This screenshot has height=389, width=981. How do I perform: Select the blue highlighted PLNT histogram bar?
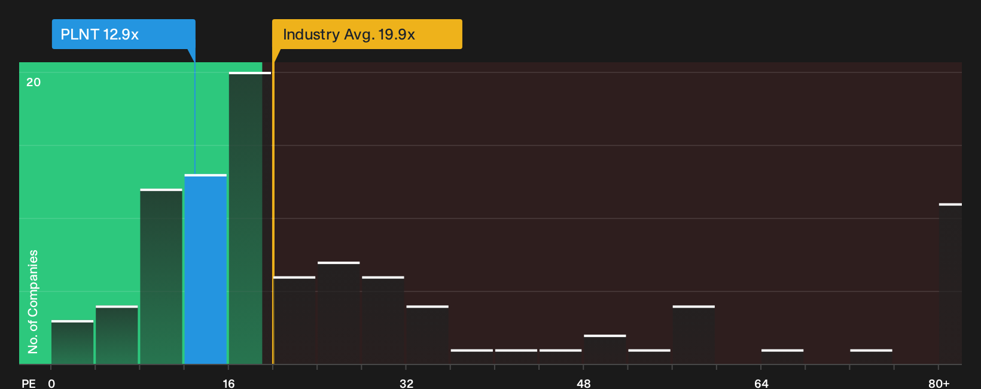click(206, 269)
